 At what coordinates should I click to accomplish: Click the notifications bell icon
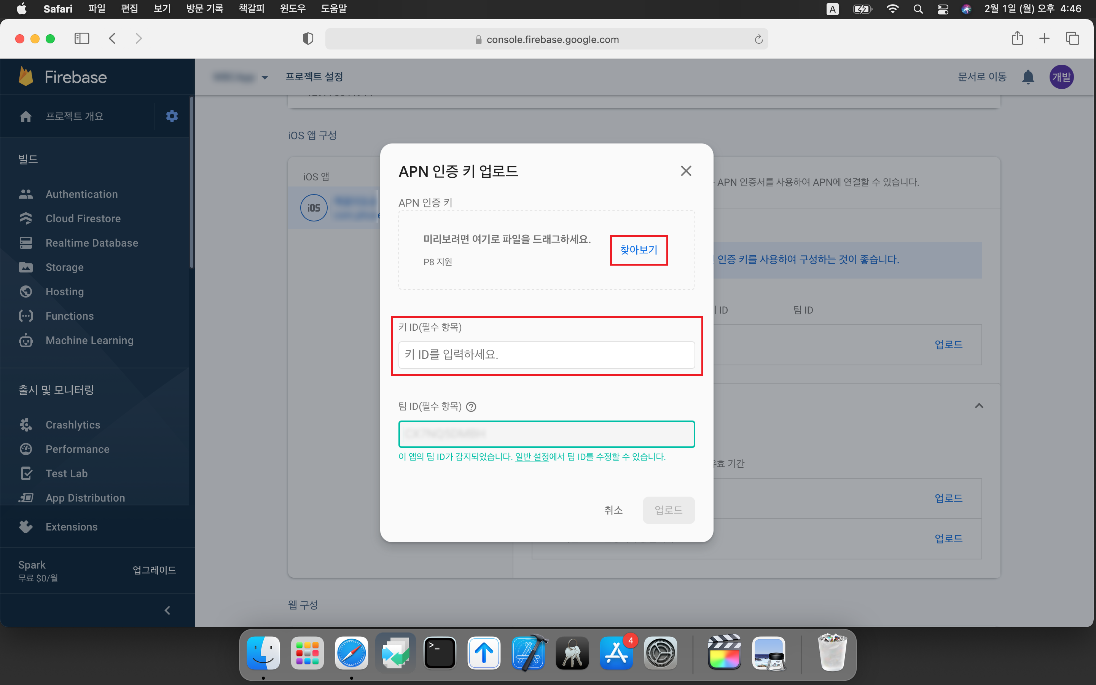pos(1028,77)
